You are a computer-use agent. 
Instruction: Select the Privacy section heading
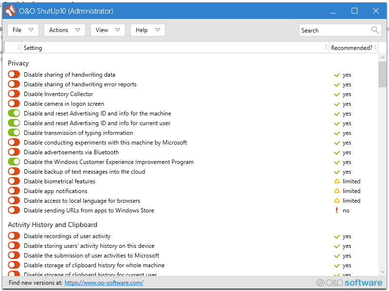click(18, 63)
